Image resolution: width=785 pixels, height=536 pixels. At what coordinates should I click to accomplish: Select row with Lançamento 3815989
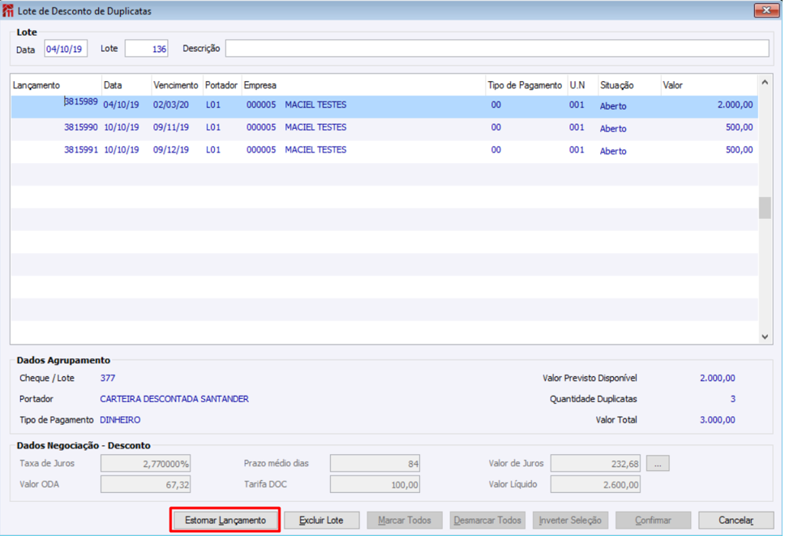coord(81,105)
